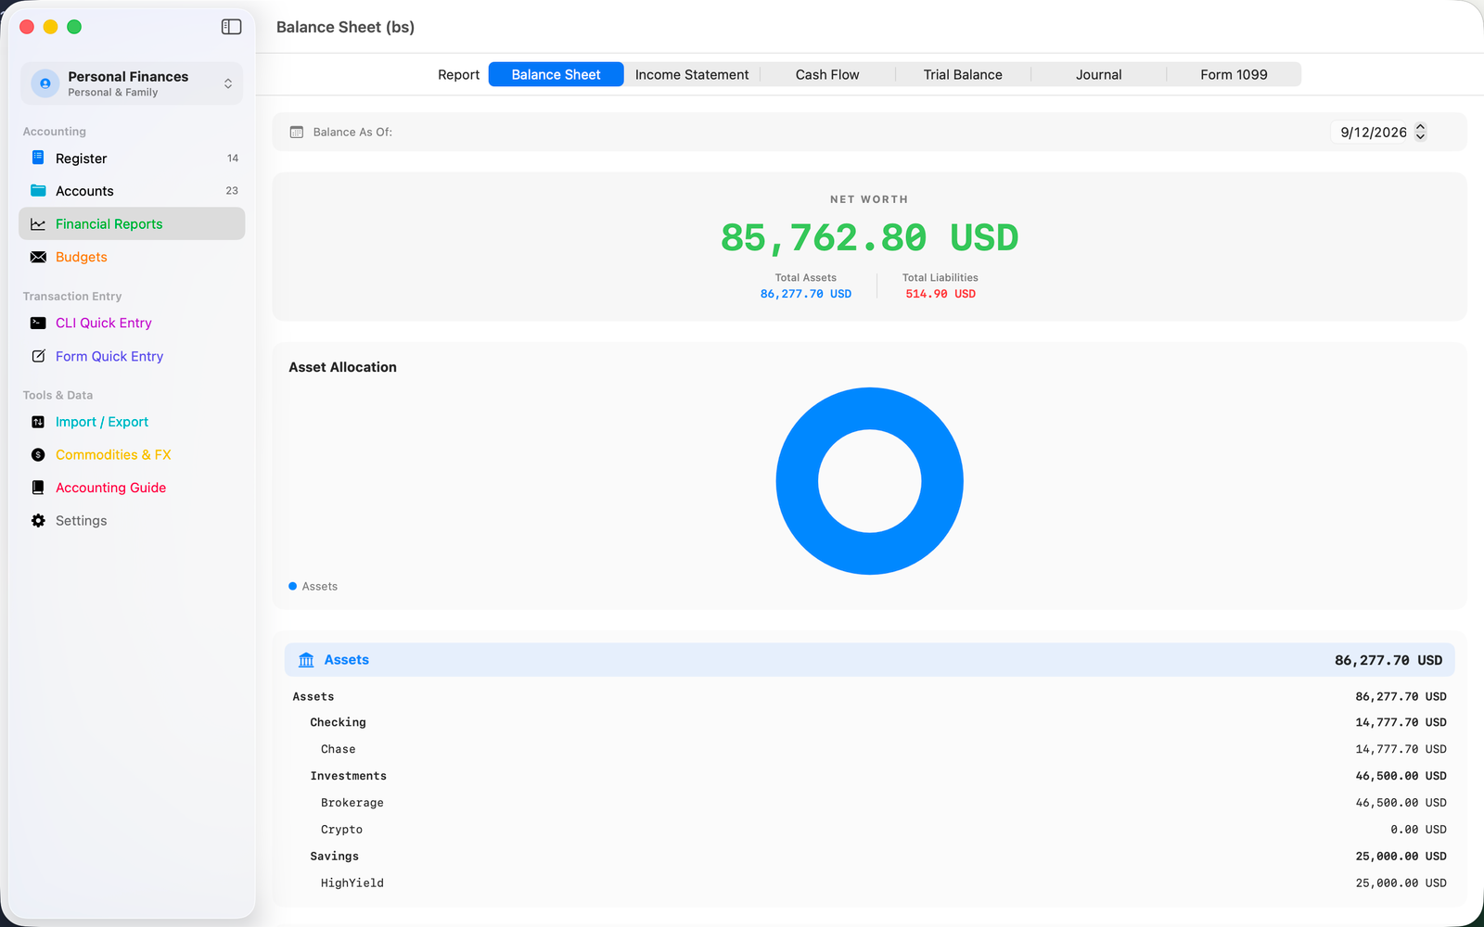Select Financial Reports in the sidebar
The width and height of the screenshot is (1484, 927).
pyautogui.click(x=132, y=223)
